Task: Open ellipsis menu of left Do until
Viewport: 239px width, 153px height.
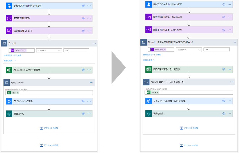Action: [x=94, y=43]
